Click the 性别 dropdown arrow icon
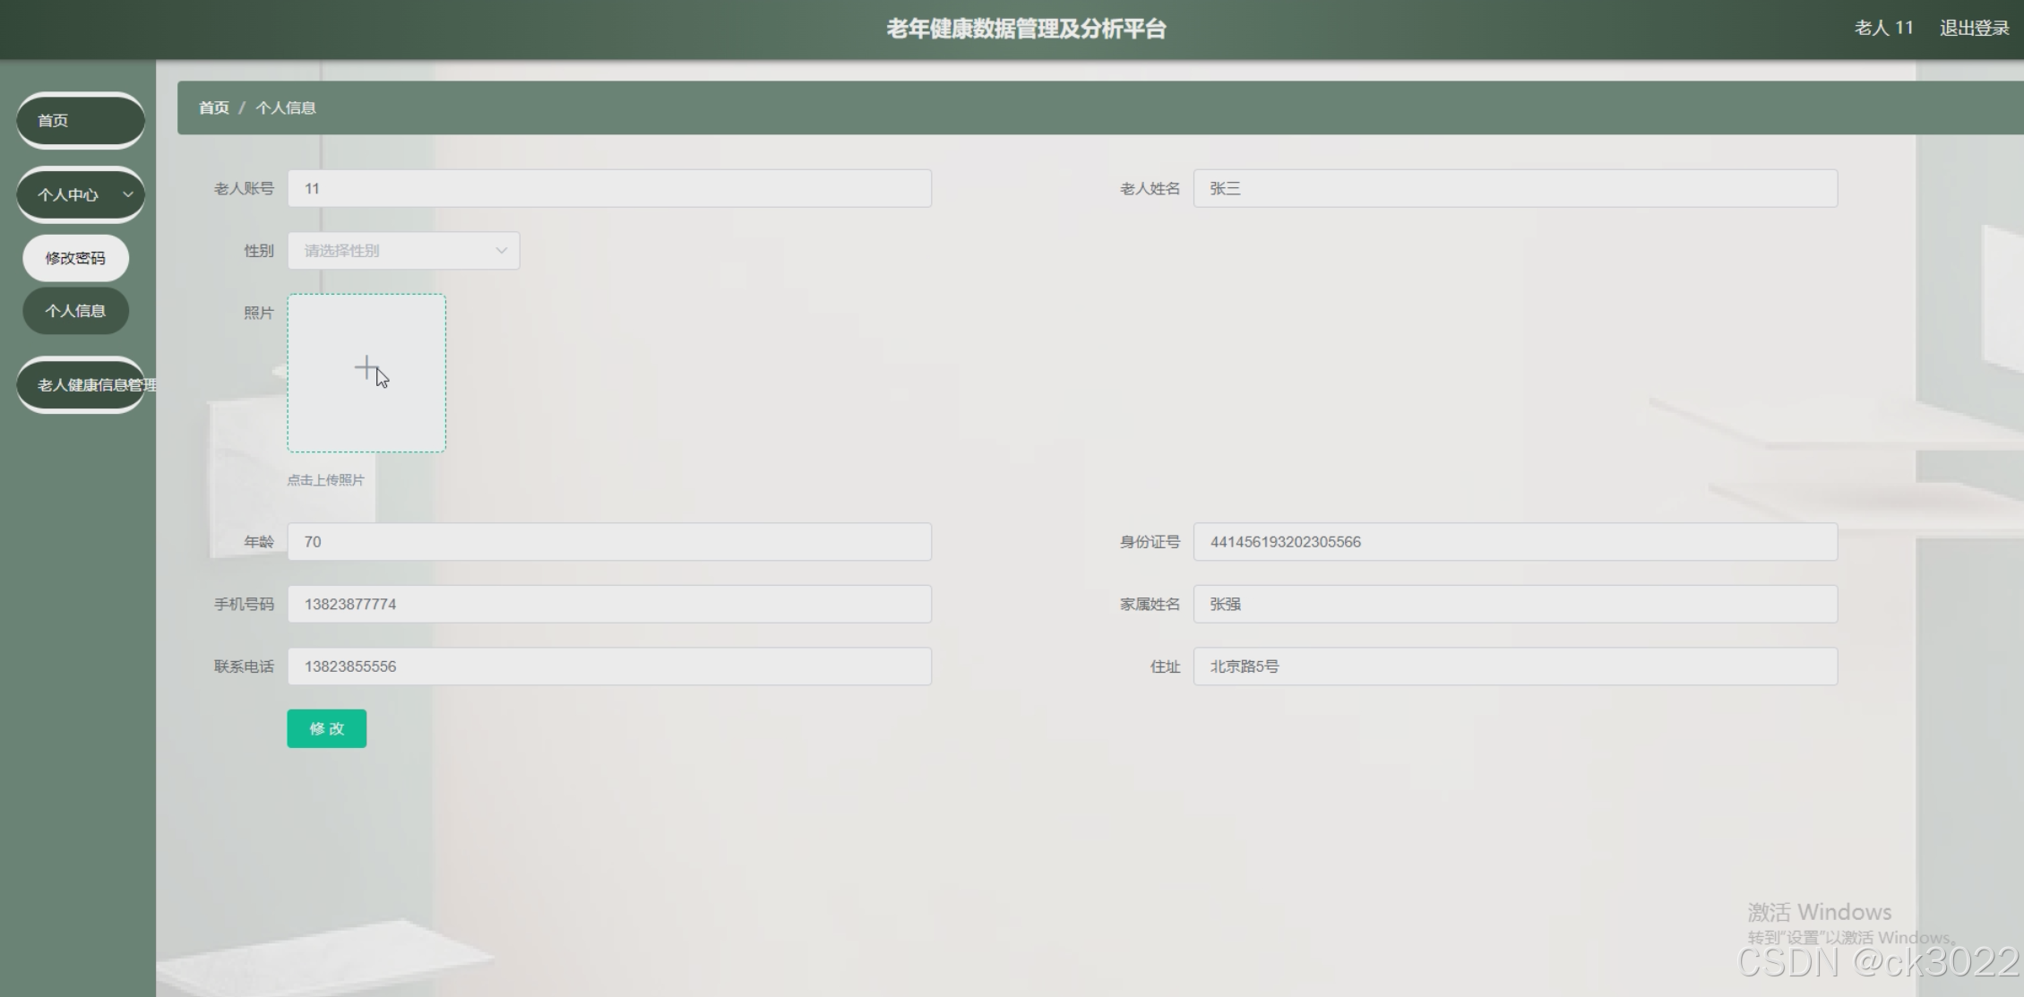 (x=501, y=251)
